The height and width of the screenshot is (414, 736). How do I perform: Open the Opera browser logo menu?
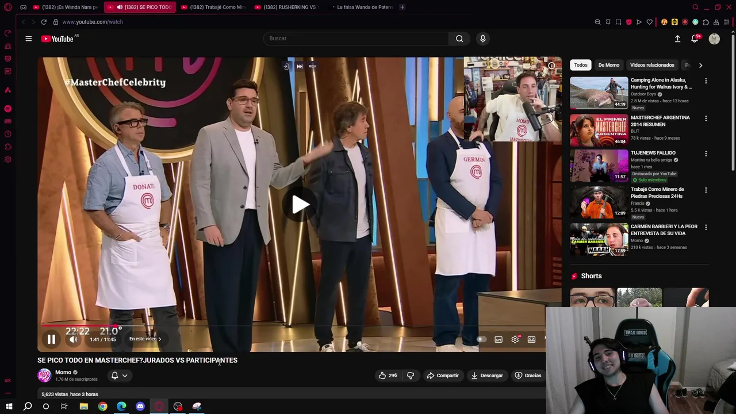tap(8, 7)
